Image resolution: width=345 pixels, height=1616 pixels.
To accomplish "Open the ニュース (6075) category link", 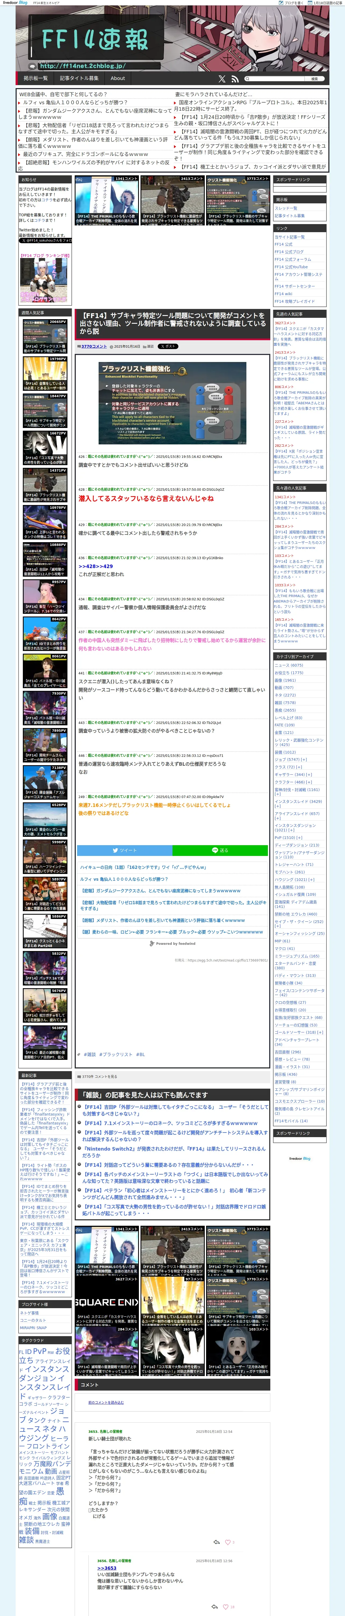I will pyautogui.click(x=289, y=665).
